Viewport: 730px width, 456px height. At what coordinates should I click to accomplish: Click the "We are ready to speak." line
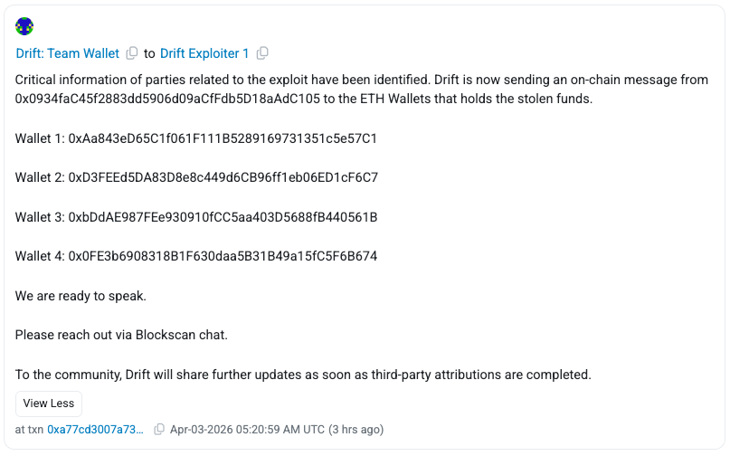click(x=81, y=296)
